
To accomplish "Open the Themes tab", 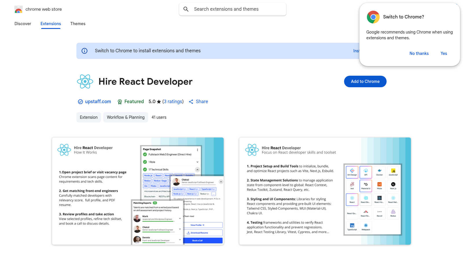I will [78, 24].
